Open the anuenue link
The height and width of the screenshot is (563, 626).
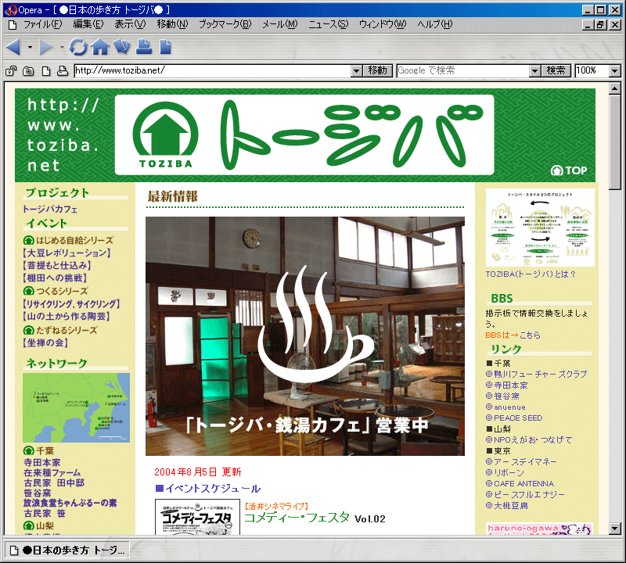click(x=505, y=407)
